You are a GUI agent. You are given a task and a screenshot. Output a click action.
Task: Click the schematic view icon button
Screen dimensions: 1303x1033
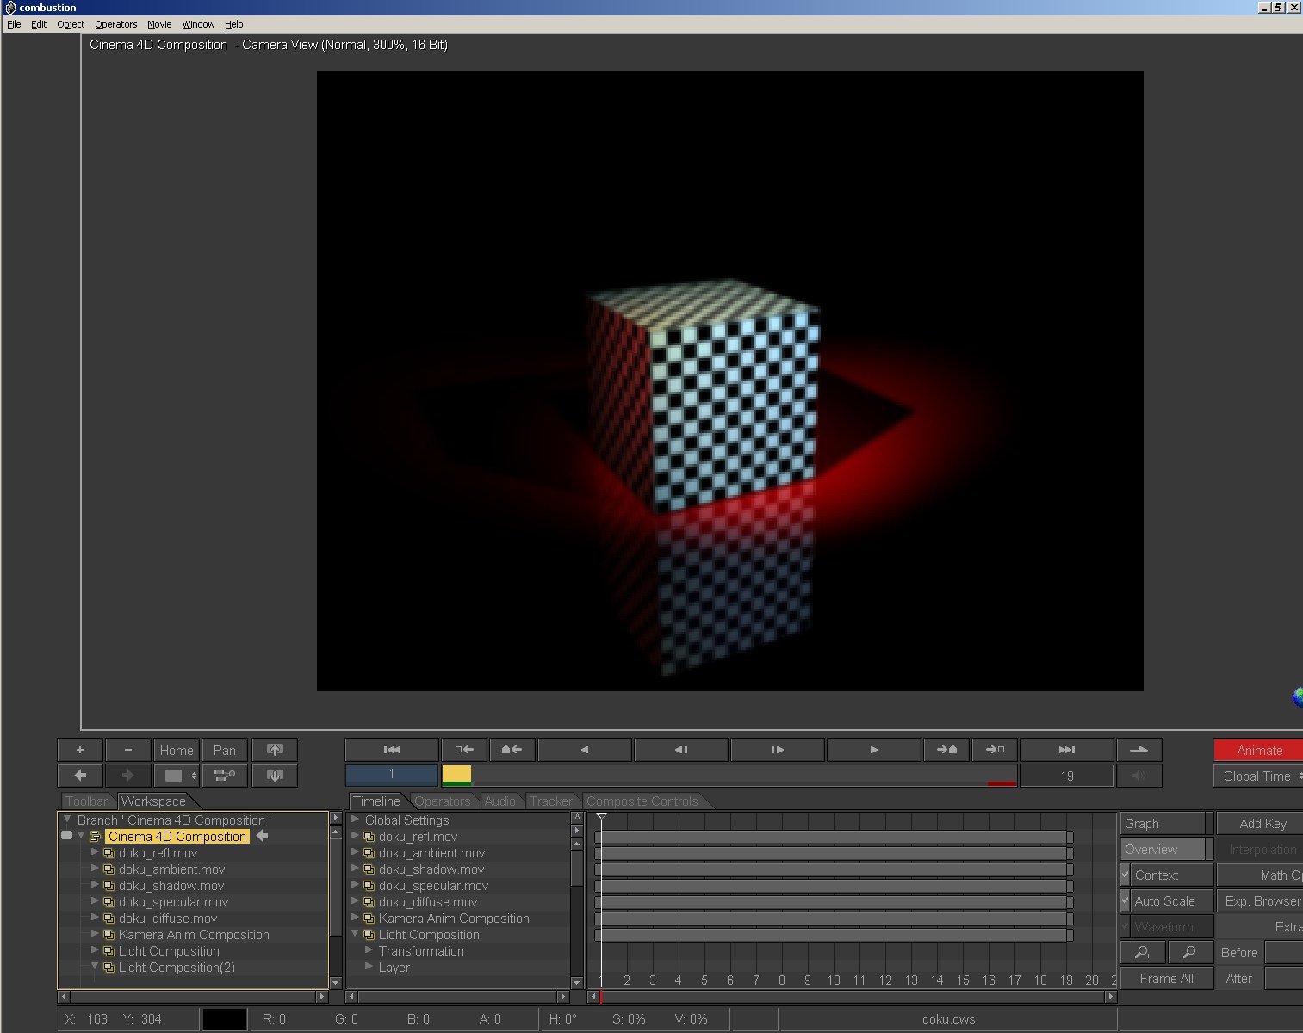click(225, 776)
